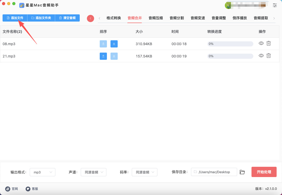Click the save directory path field
This screenshot has height=195, width=282.
tap(214, 172)
